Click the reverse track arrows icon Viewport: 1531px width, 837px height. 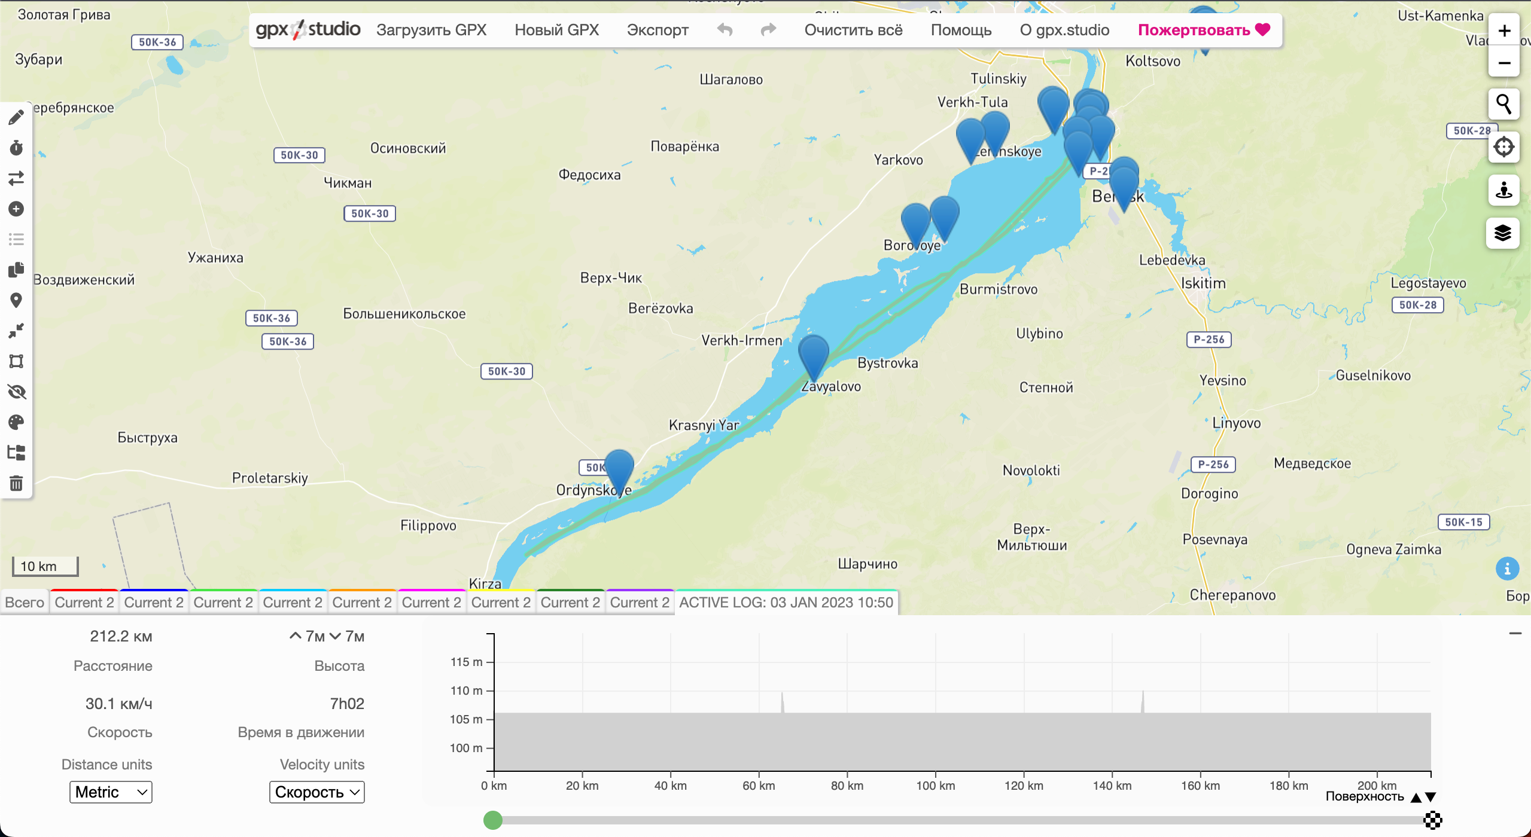16,178
